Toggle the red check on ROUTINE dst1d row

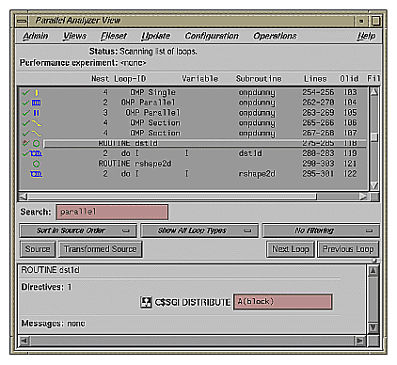pyautogui.click(x=26, y=143)
